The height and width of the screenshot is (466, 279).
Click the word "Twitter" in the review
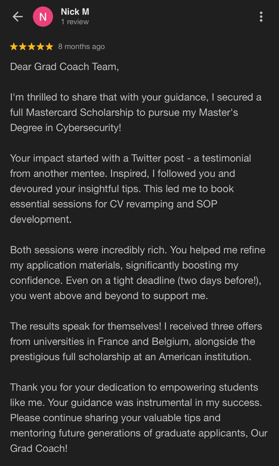tap(150, 158)
